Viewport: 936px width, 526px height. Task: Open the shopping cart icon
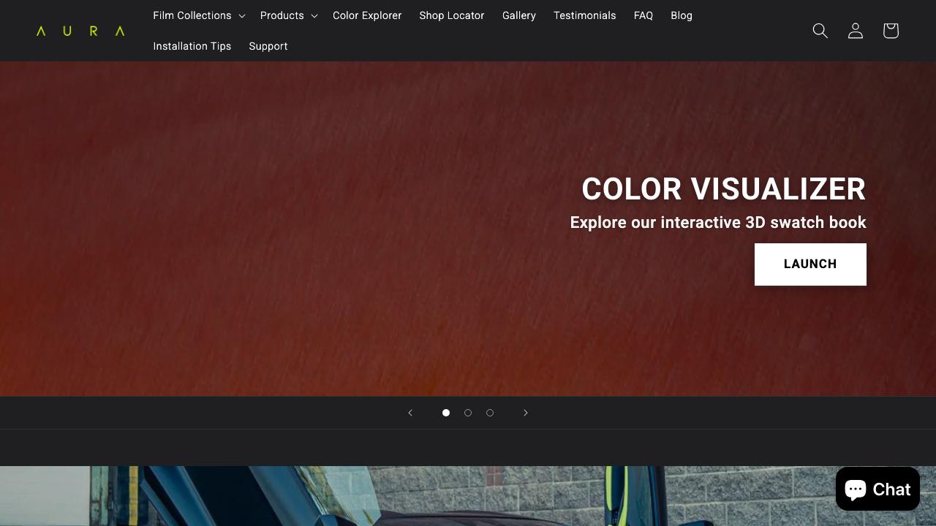pos(890,31)
